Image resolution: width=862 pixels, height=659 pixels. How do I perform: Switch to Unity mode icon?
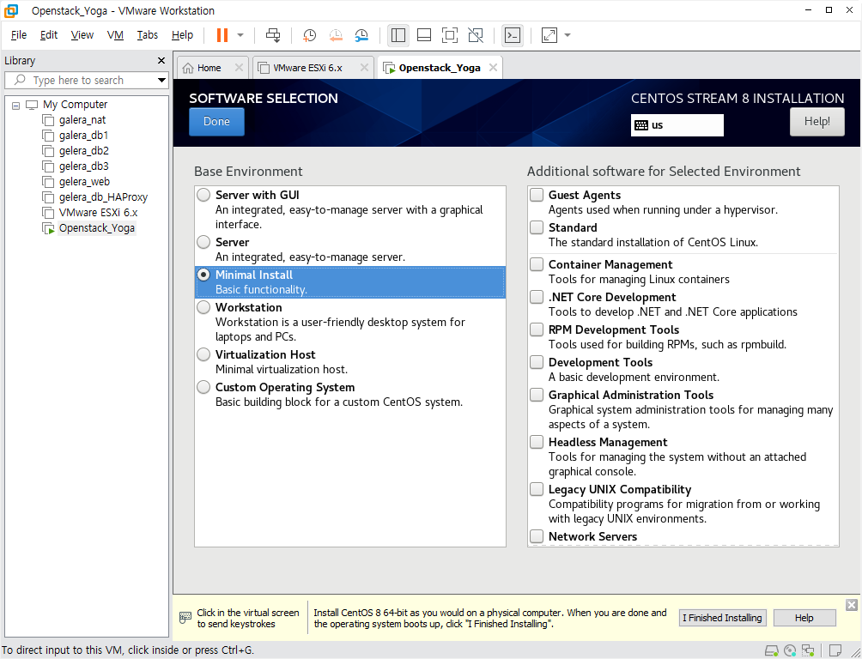click(476, 35)
